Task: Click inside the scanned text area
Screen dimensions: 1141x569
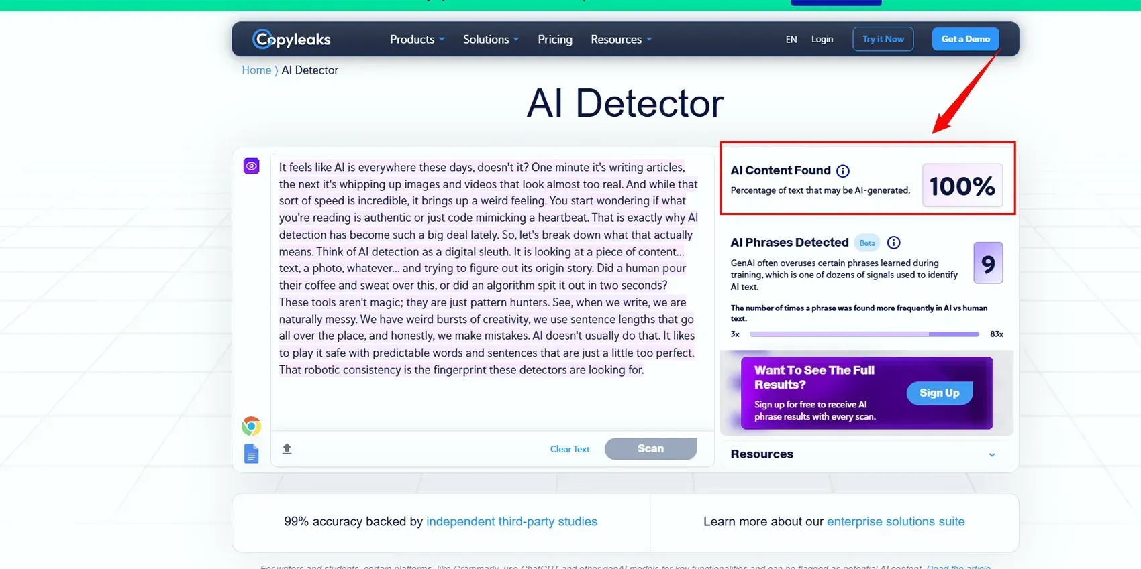Action: 490,268
